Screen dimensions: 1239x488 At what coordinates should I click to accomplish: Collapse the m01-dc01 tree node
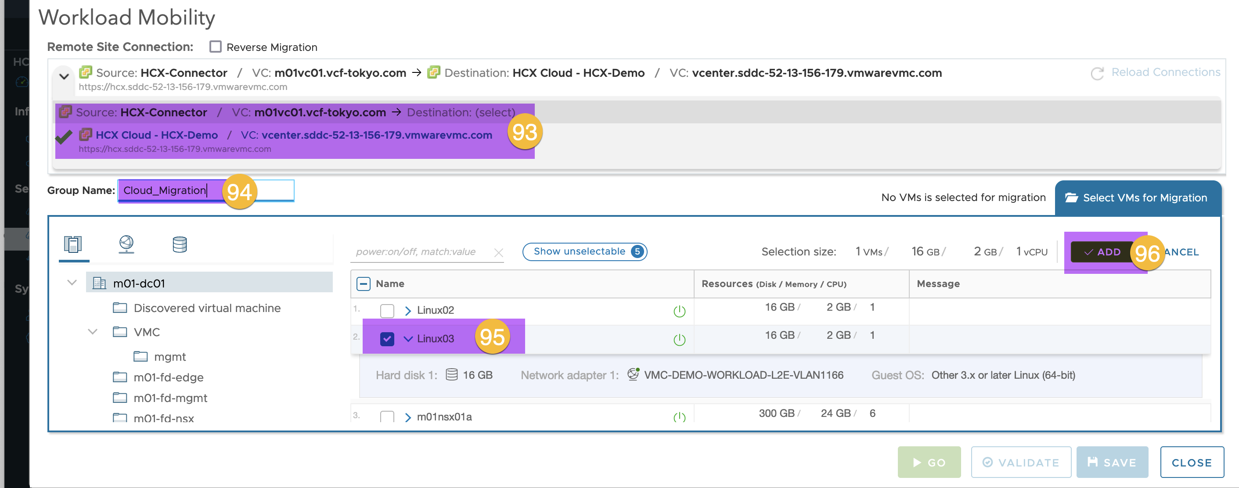click(72, 283)
